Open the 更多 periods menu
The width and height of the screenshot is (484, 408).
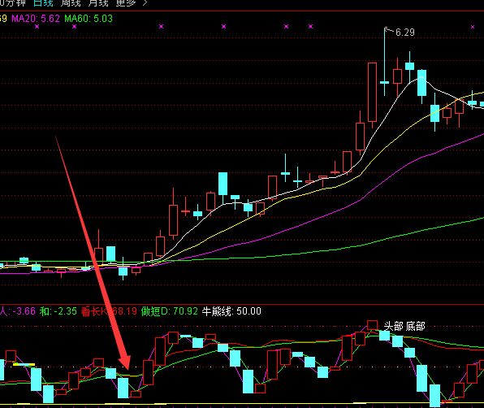pyautogui.click(x=126, y=3)
